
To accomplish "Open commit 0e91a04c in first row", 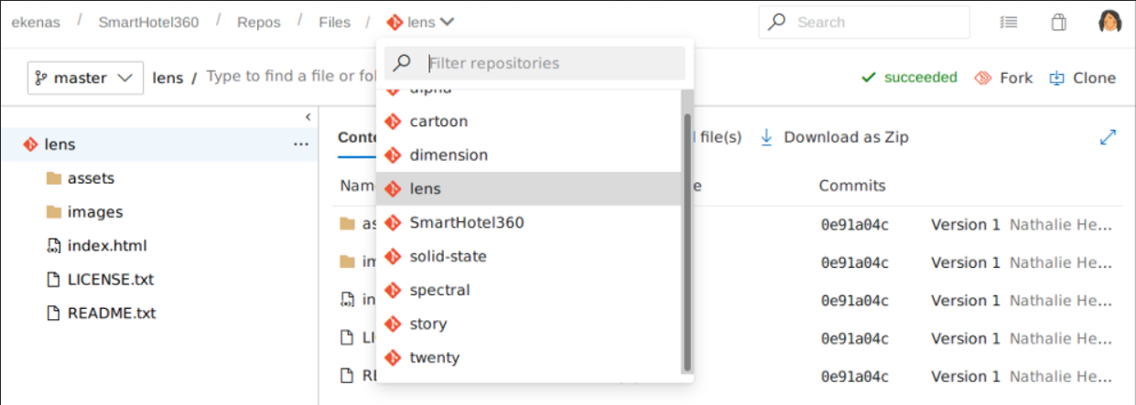I will coord(855,225).
